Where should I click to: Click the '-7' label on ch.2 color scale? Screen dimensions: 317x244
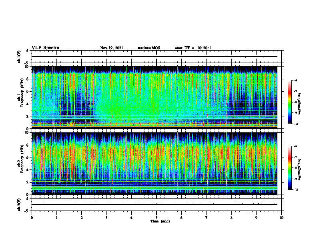[295, 157]
